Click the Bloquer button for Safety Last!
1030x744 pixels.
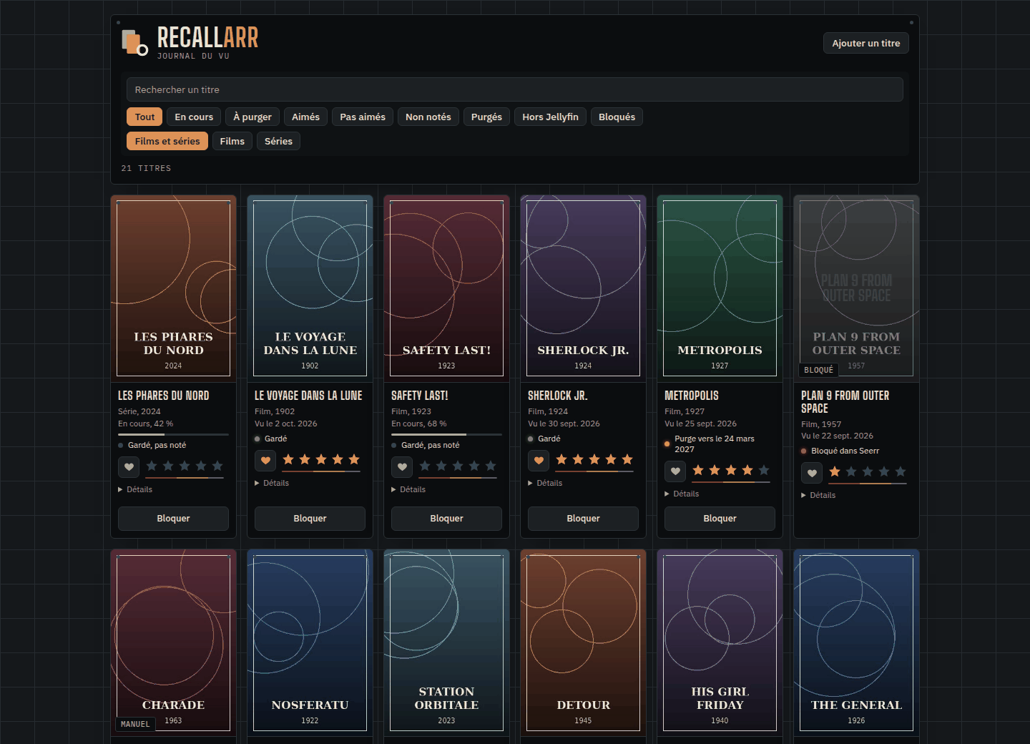pos(446,519)
